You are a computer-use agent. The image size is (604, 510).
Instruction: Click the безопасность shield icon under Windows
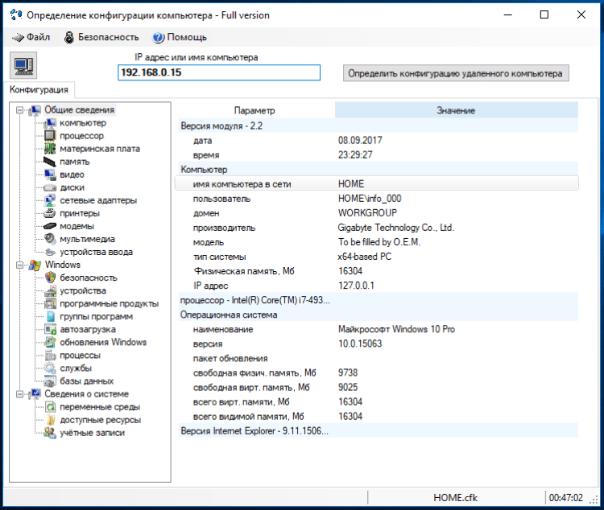pos(49,278)
